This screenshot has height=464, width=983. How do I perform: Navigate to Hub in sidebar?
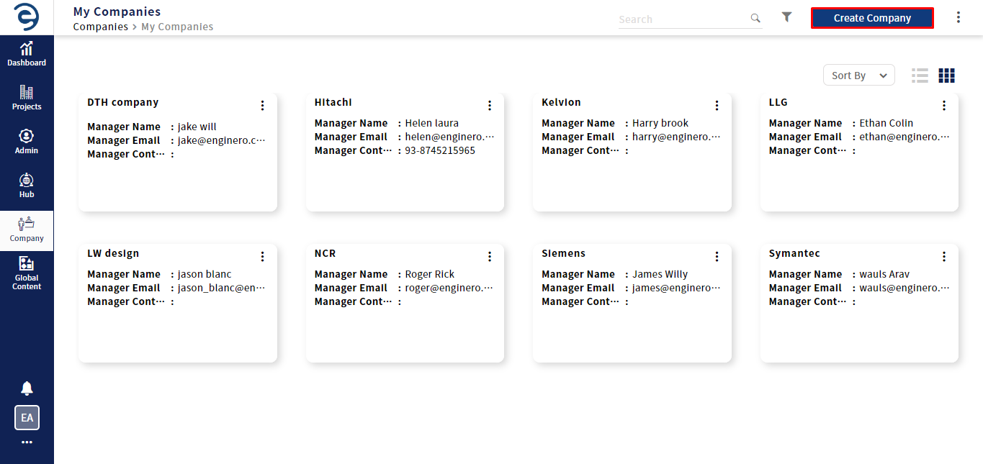[27, 186]
